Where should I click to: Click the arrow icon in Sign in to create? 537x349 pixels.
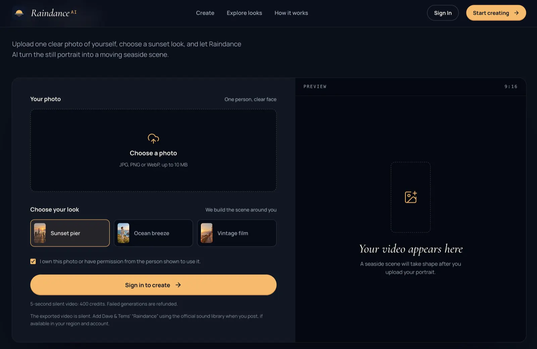pos(178,285)
